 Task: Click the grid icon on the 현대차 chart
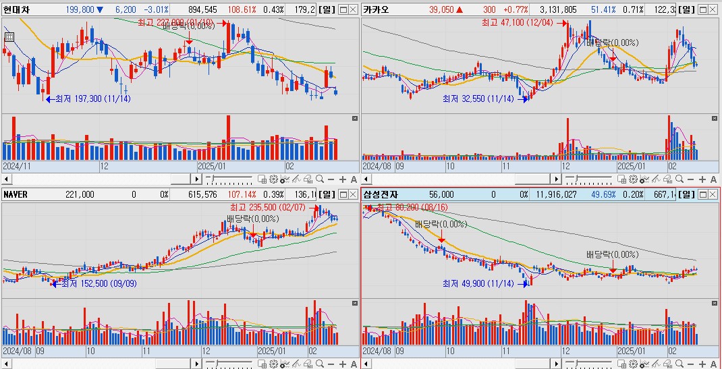click(x=9, y=38)
